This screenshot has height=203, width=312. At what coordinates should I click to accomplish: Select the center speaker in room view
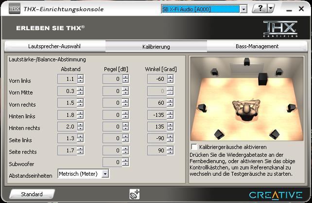click(x=247, y=62)
